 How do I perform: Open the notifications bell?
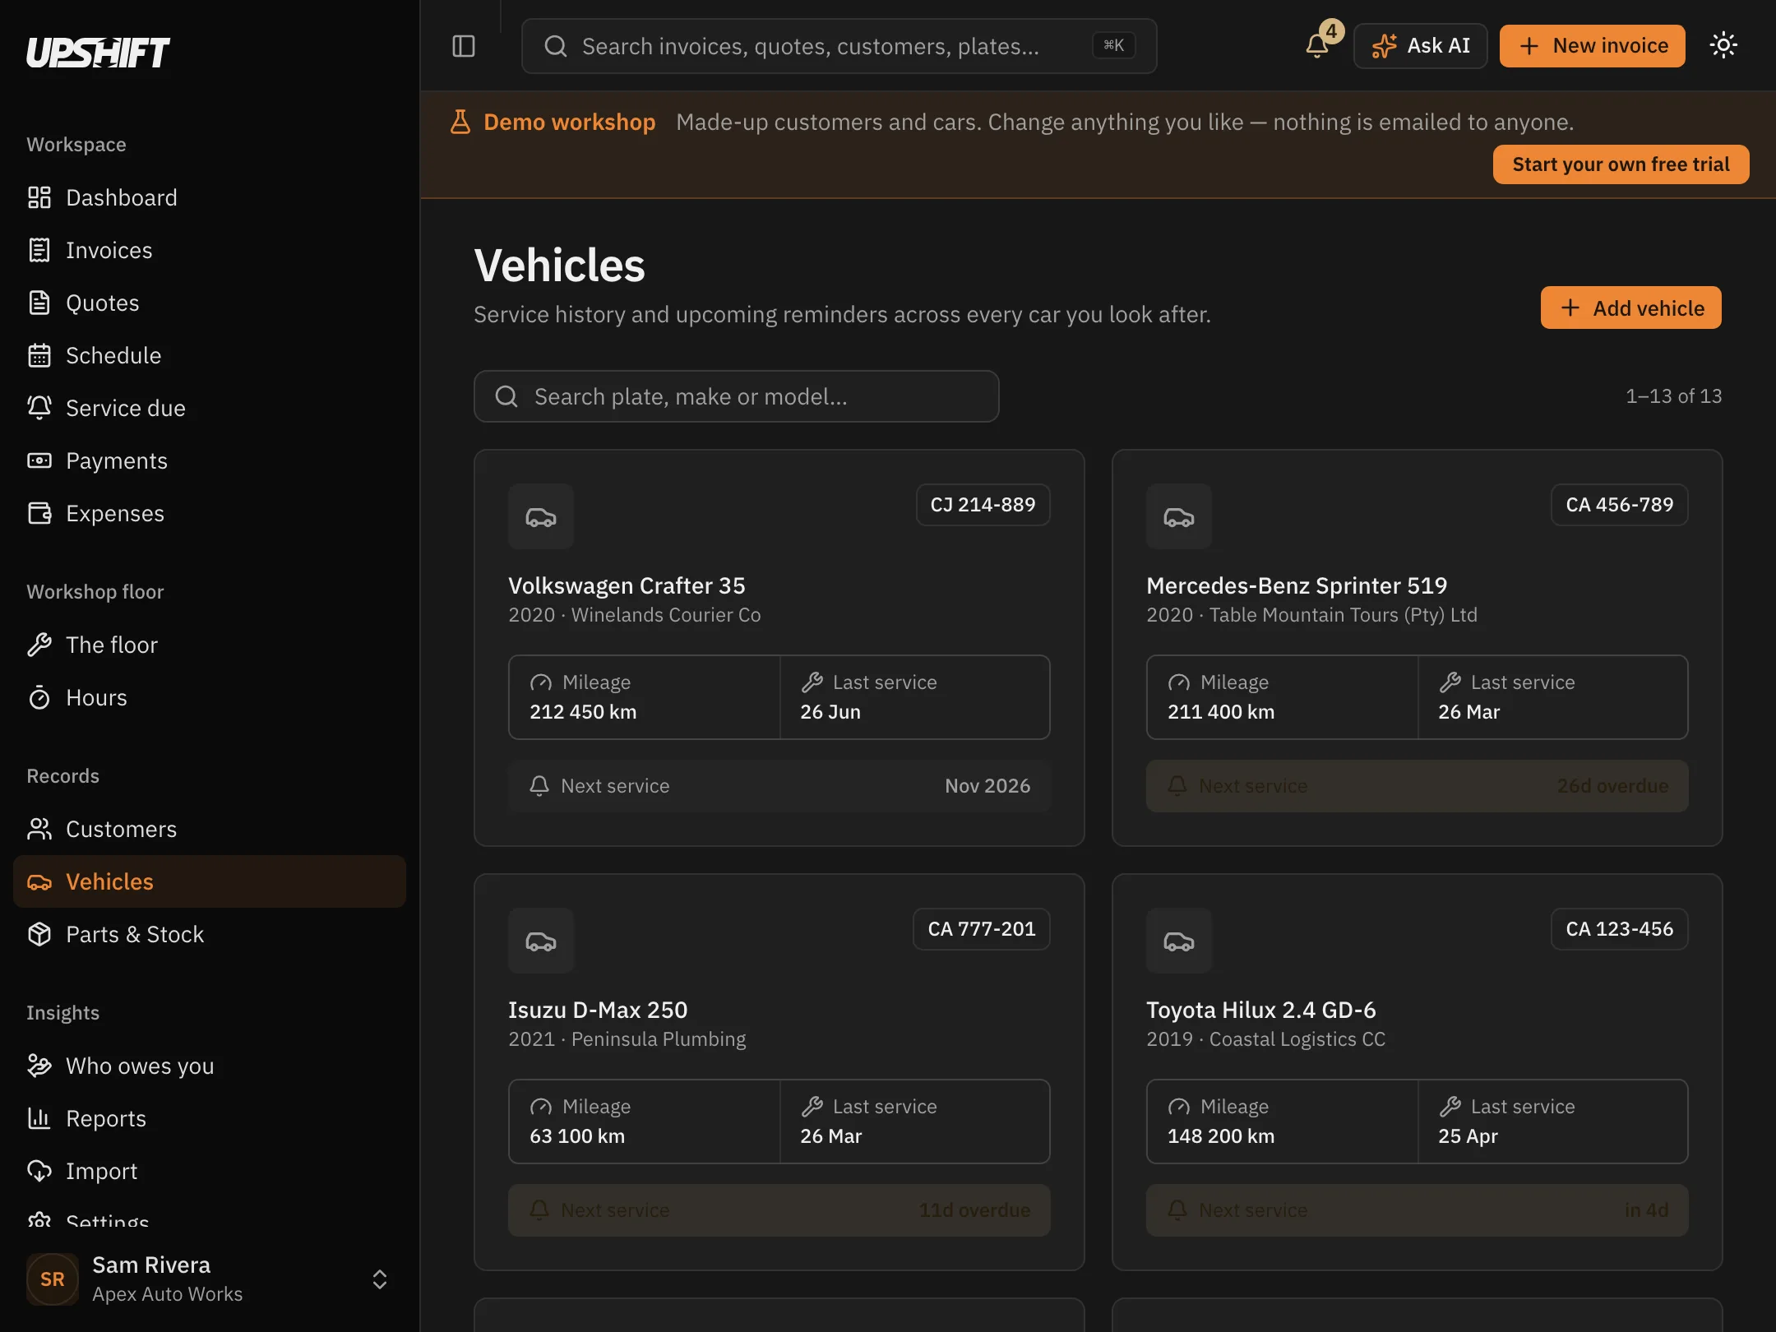pyautogui.click(x=1317, y=46)
